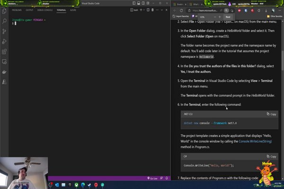
Task: Open the Run and Debug view
Action: [4, 42]
